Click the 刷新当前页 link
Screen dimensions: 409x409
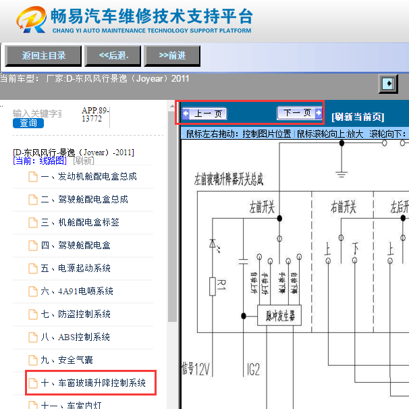(x=358, y=117)
